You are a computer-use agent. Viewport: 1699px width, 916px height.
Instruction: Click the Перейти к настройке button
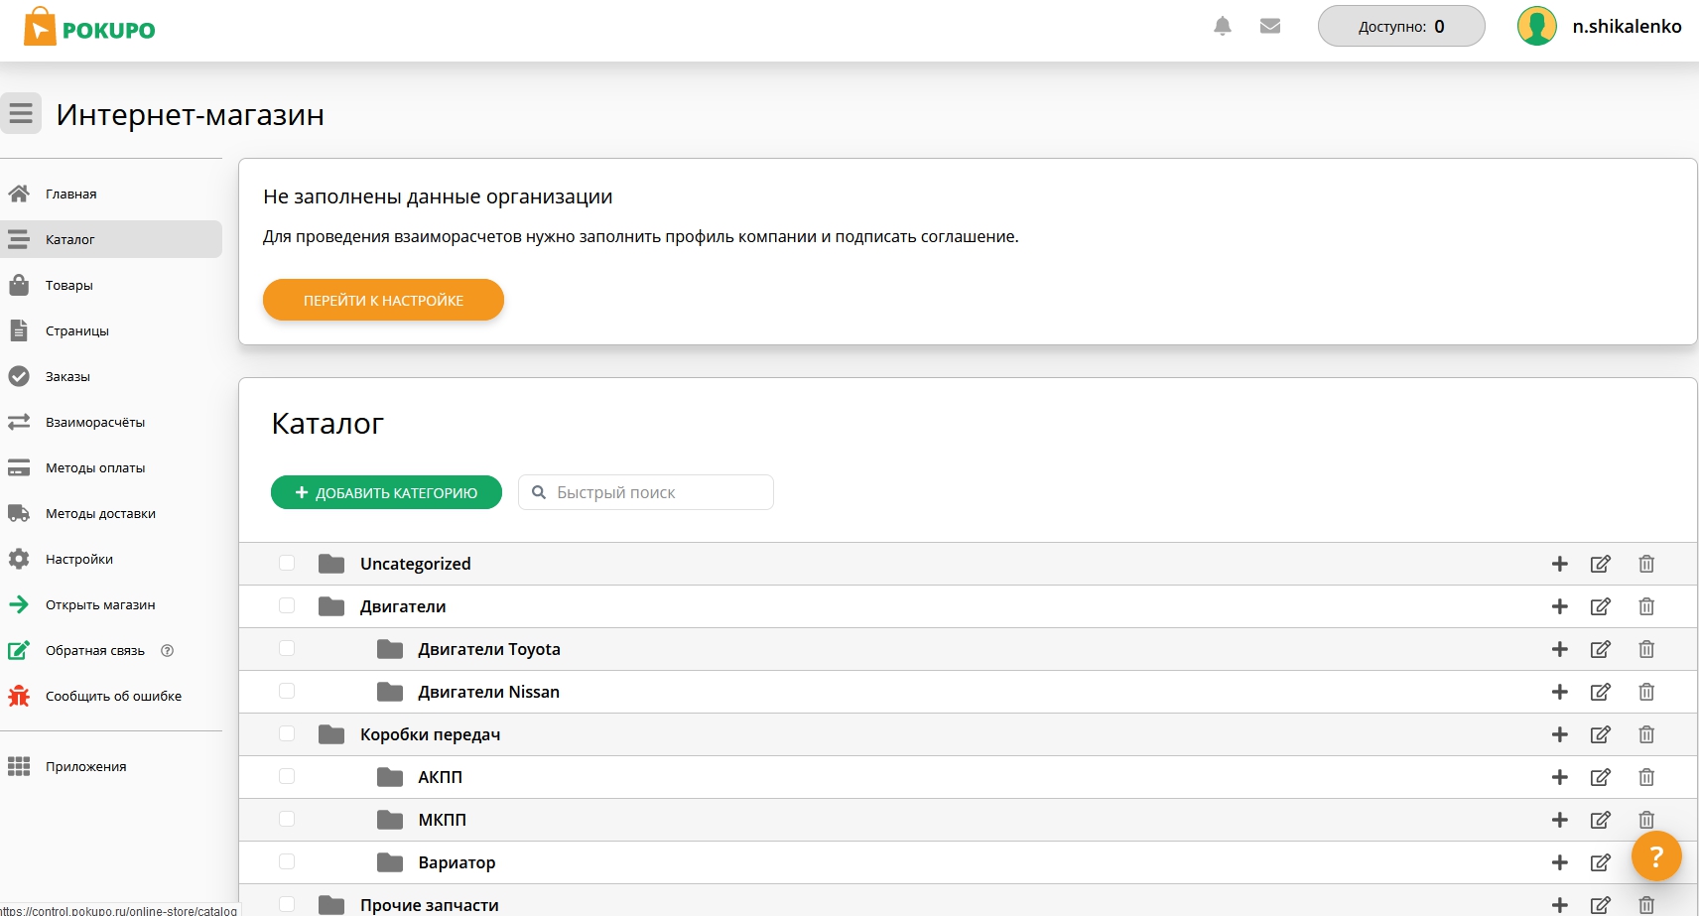pos(383,300)
